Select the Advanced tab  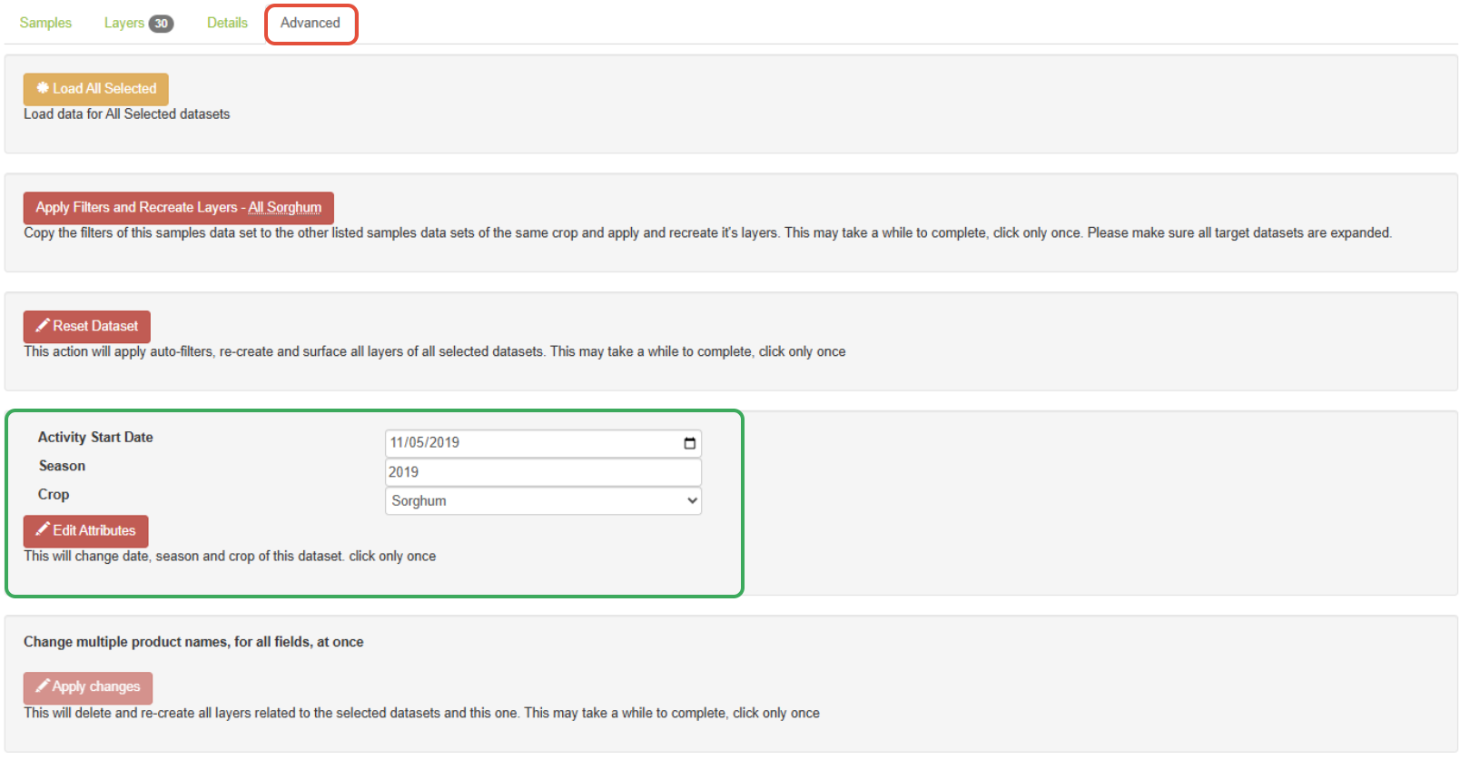(x=311, y=23)
